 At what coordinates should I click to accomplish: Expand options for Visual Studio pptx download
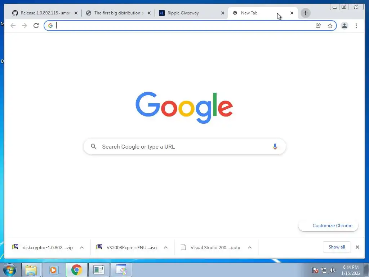tap(250, 247)
